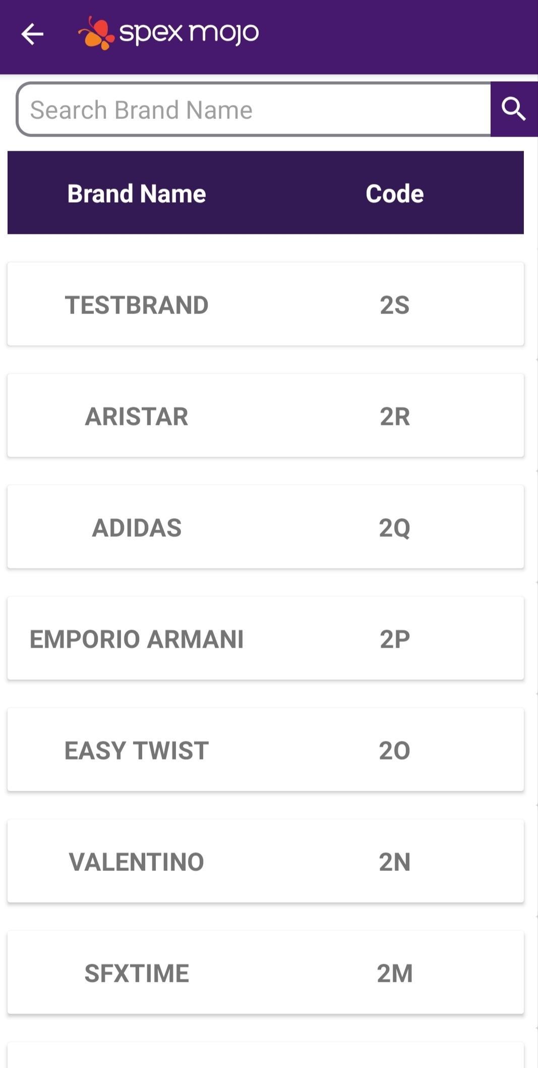Choose the ADIDAS brand
The height and width of the screenshot is (1068, 538).
(x=266, y=527)
